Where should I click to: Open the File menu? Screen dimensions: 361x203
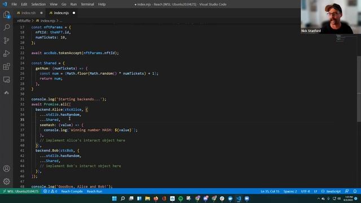pos(14,4)
